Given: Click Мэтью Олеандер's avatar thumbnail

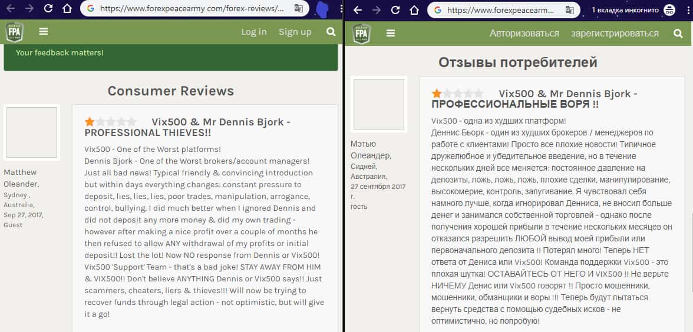Looking at the screenshot, I should (x=379, y=104).
